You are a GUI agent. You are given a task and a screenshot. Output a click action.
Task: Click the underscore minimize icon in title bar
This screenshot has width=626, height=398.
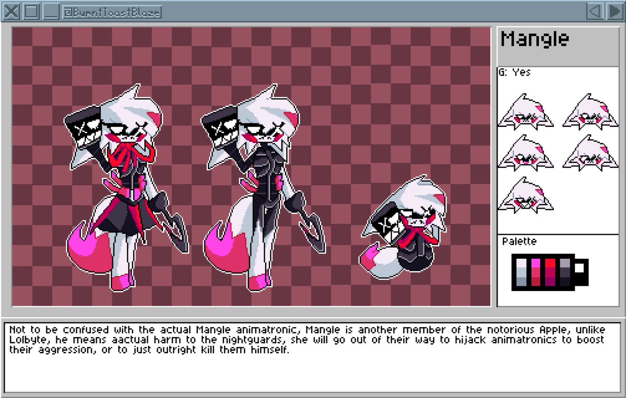coord(51,11)
